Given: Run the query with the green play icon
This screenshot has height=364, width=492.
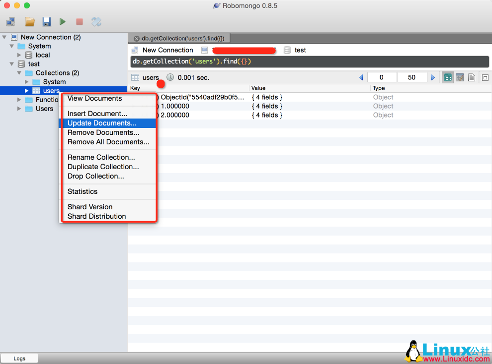Looking at the screenshot, I should 63,21.
